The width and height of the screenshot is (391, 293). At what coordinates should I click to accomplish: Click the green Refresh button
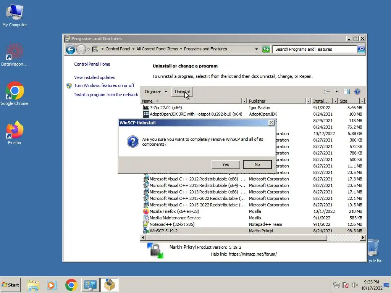[266, 49]
